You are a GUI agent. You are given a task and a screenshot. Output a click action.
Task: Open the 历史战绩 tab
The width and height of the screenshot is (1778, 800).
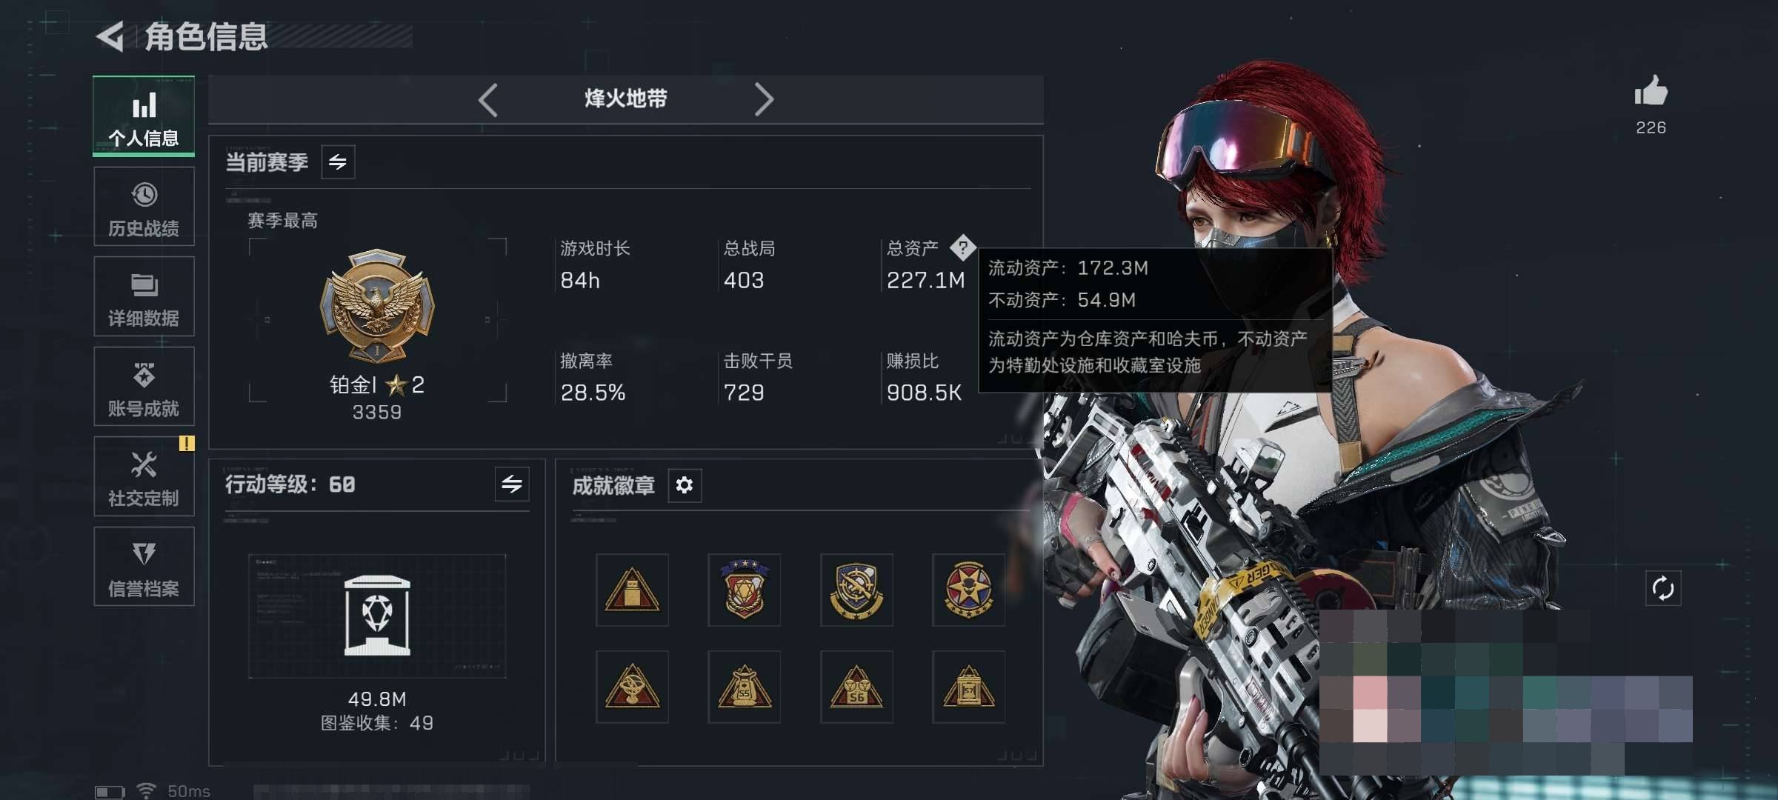tap(144, 207)
